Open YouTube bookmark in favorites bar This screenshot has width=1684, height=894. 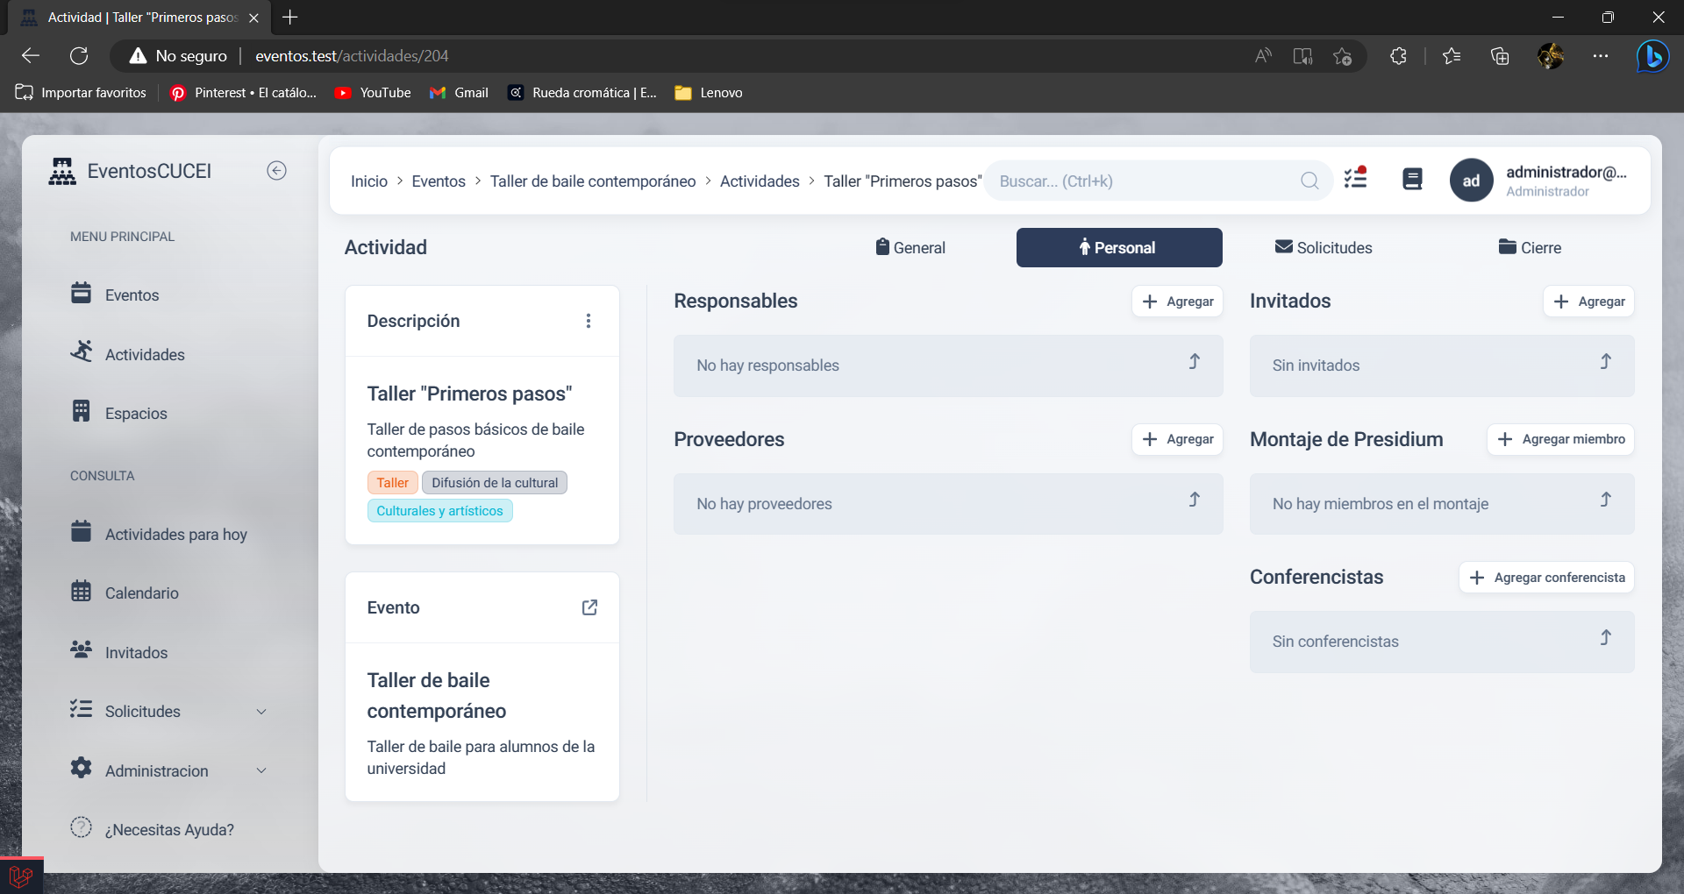coord(374,93)
